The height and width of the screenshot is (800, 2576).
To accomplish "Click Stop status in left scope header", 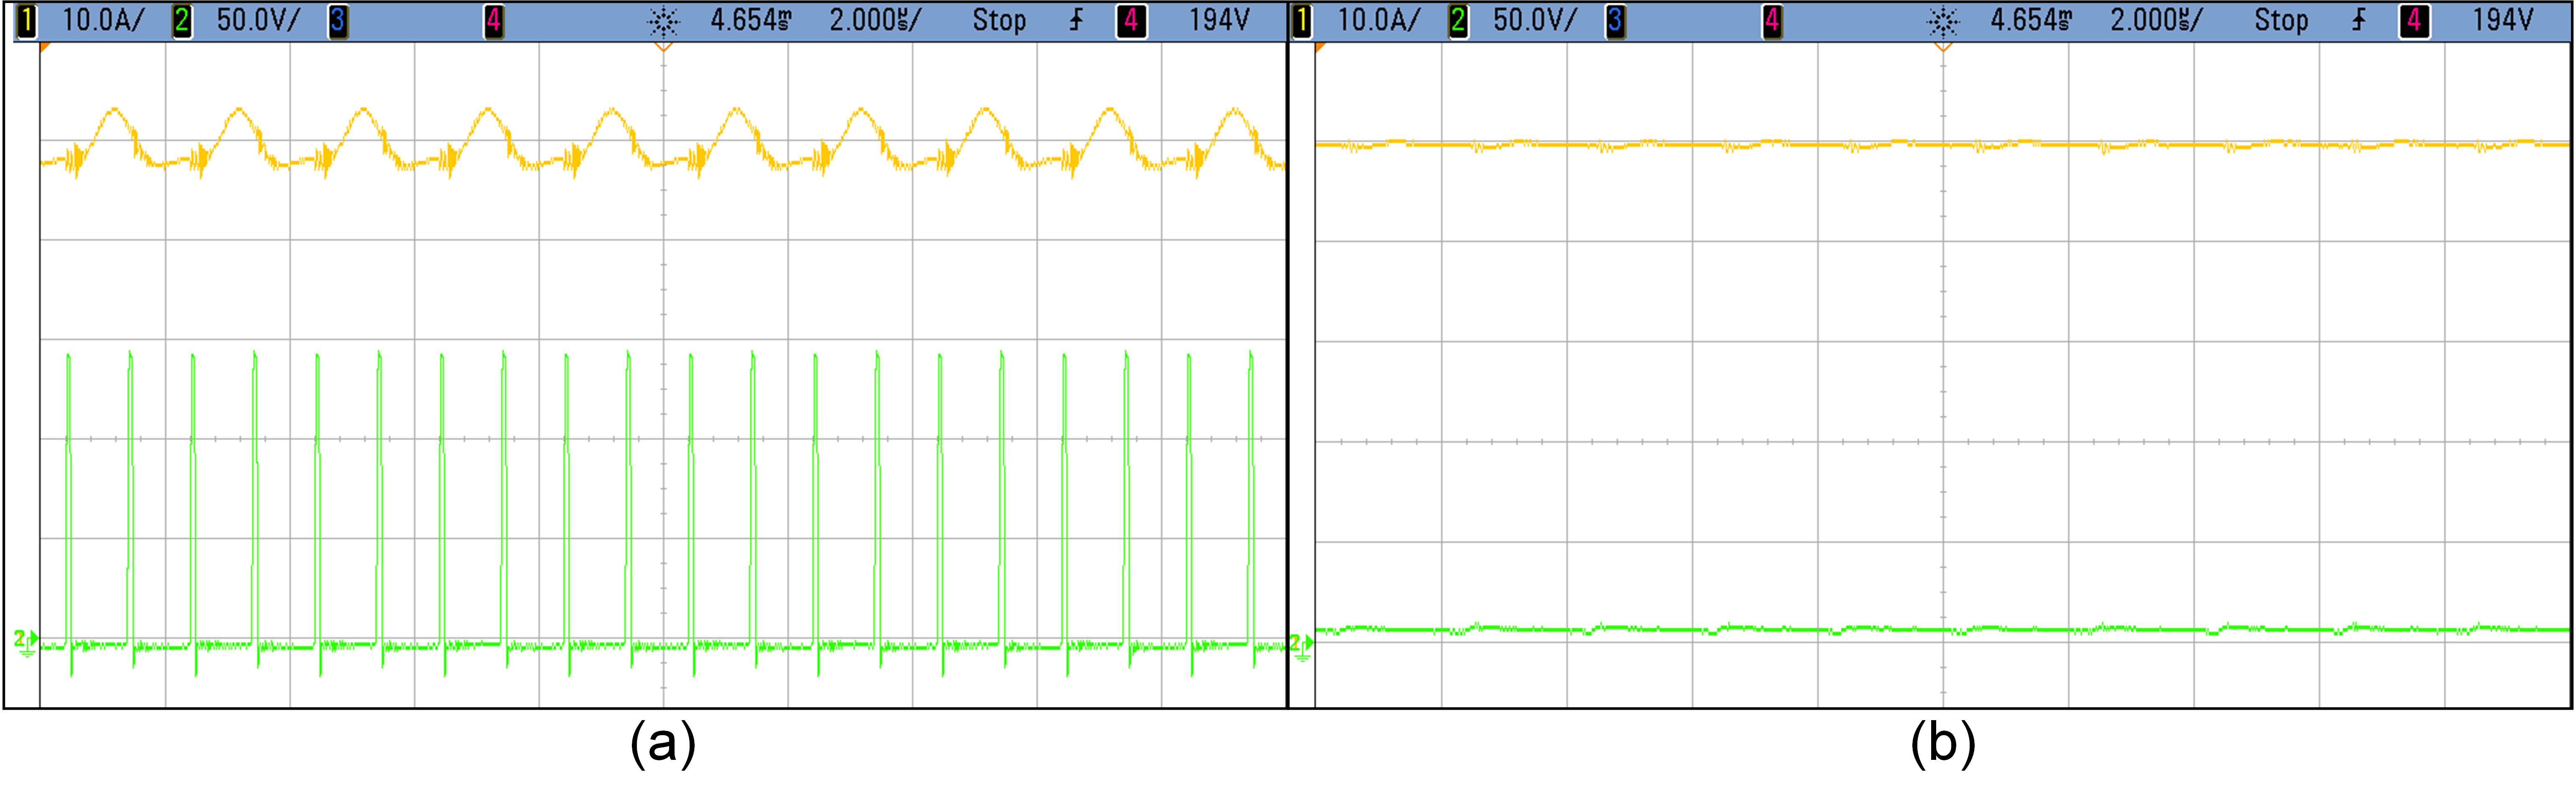I will tap(999, 21).
